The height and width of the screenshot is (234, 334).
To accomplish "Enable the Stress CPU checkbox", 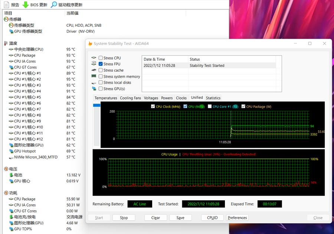I will tap(101, 58).
